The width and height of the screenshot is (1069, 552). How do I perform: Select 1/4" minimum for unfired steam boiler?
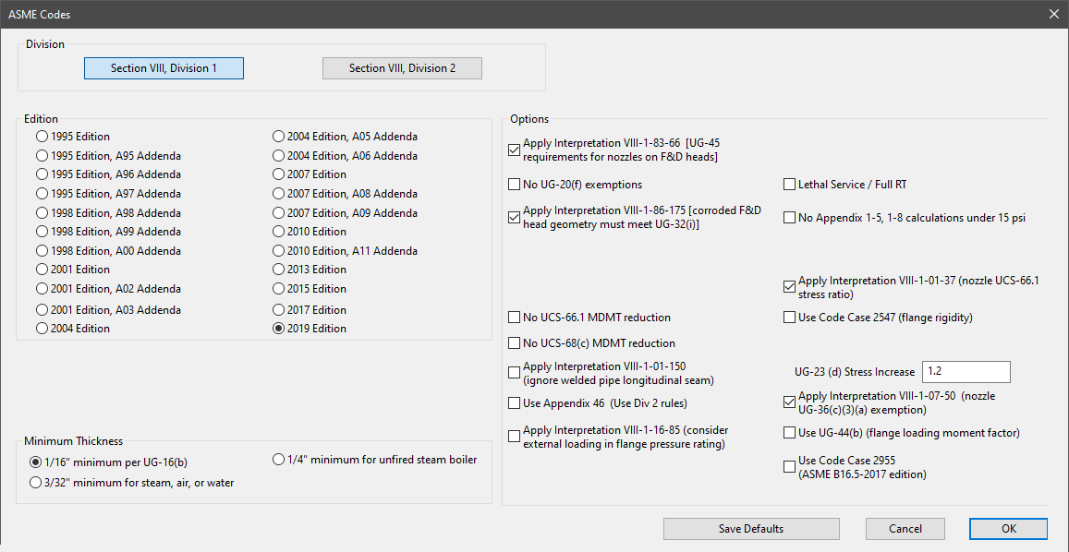(x=278, y=460)
